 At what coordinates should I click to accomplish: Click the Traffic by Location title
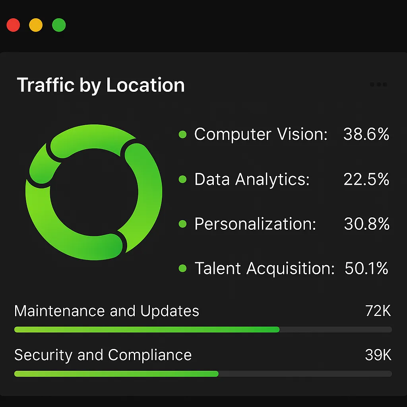[x=101, y=85]
